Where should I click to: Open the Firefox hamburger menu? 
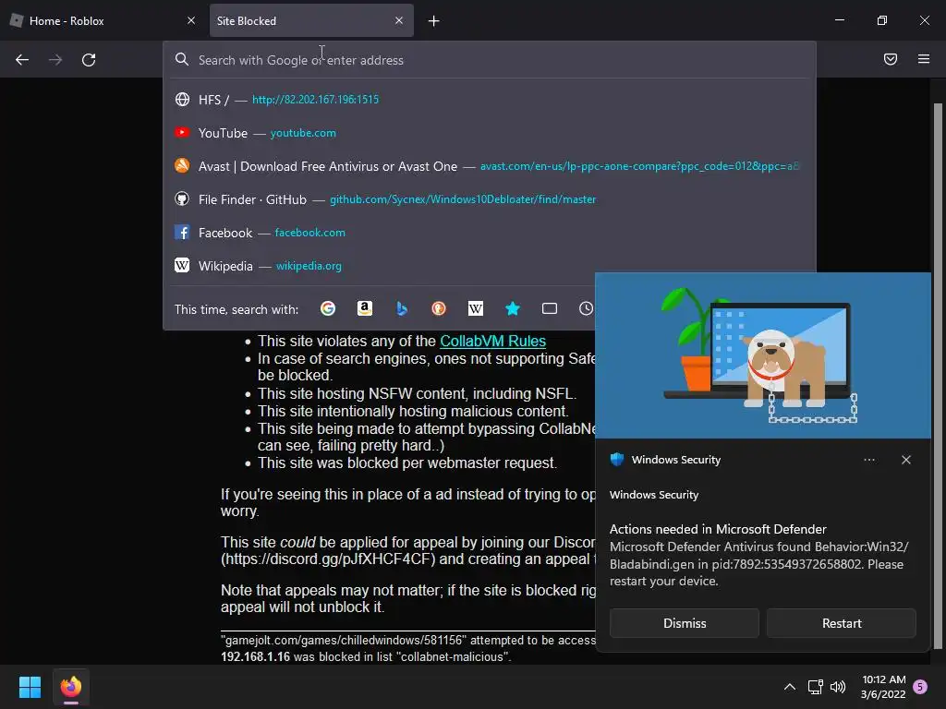click(x=923, y=59)
